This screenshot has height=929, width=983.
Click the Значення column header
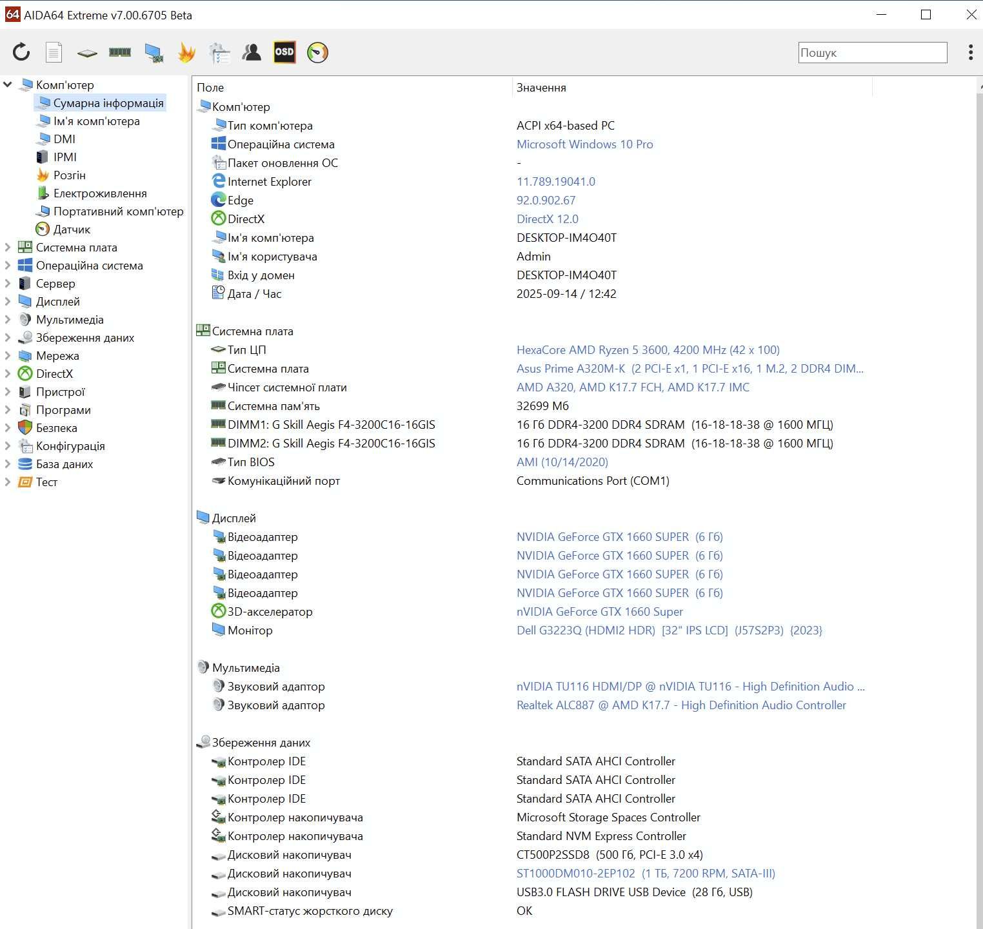[x=692, y=87]
